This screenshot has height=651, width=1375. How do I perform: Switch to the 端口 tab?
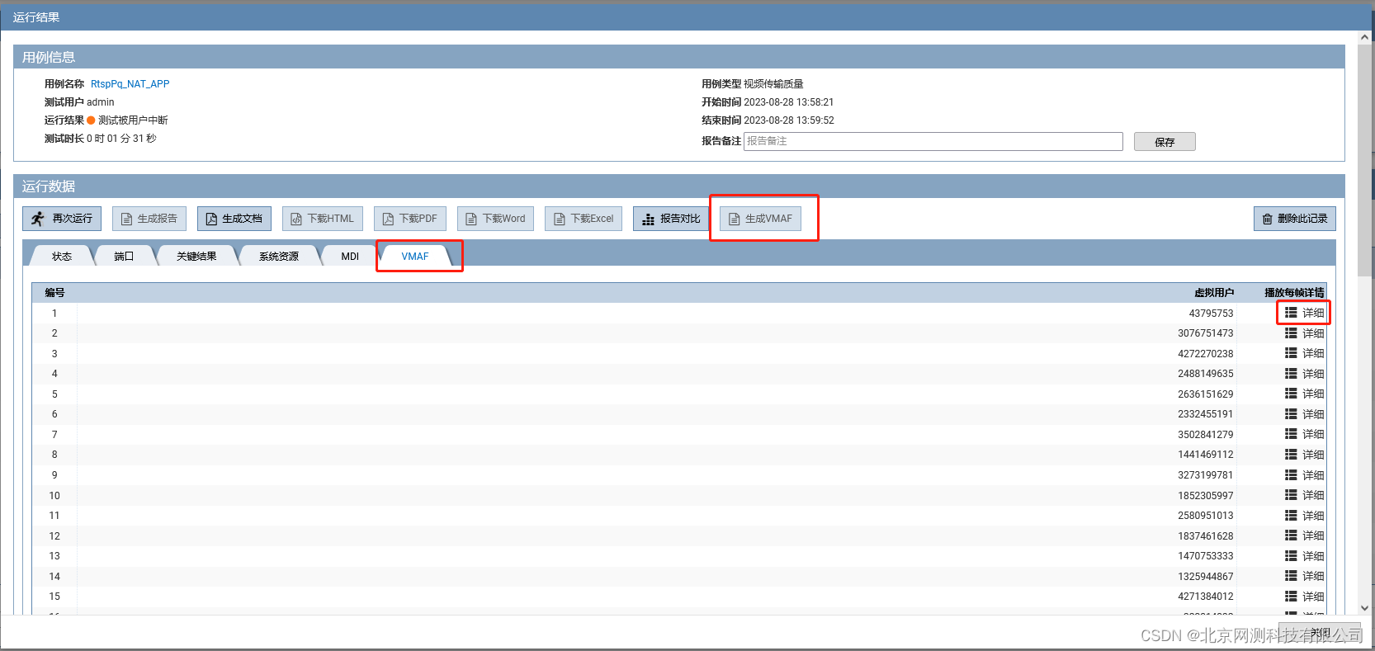coord(124,256)
